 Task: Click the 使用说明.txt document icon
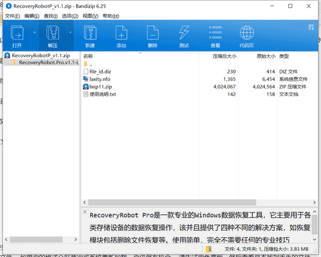click(x=86, y=94)
